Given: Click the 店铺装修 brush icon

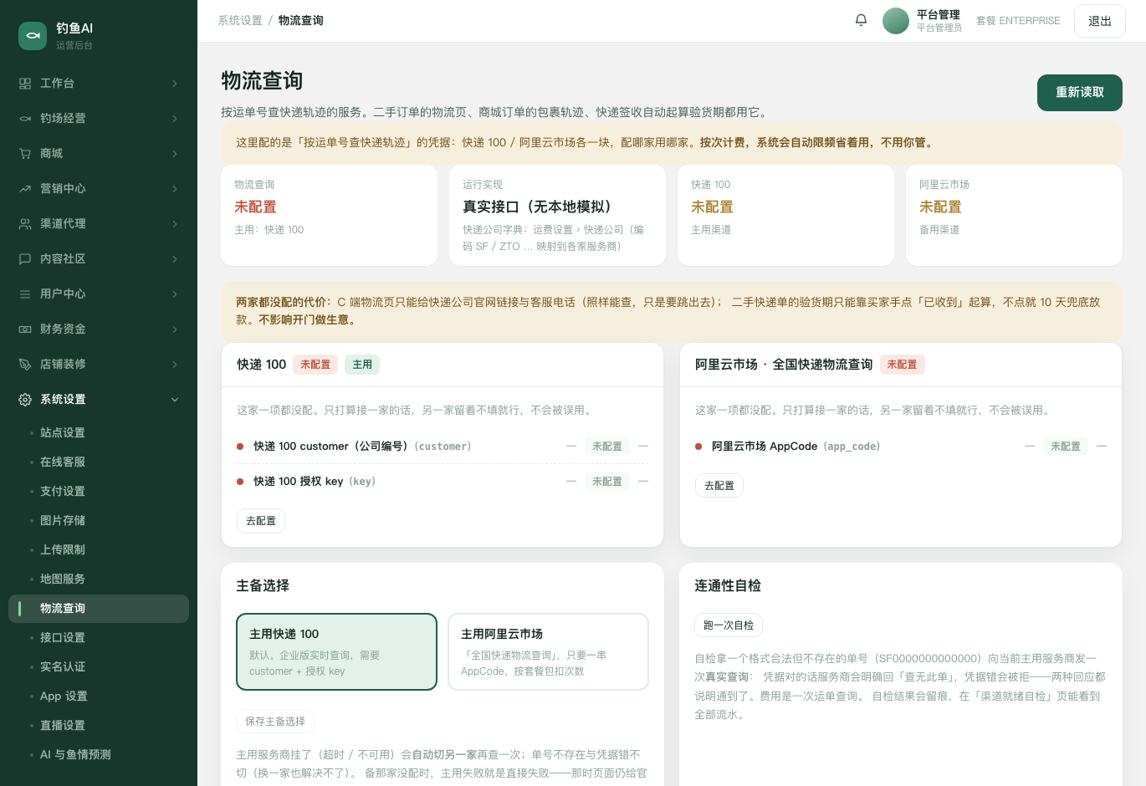Looking at the screenshot, I should pyautogui.click(x=25, y=365).
